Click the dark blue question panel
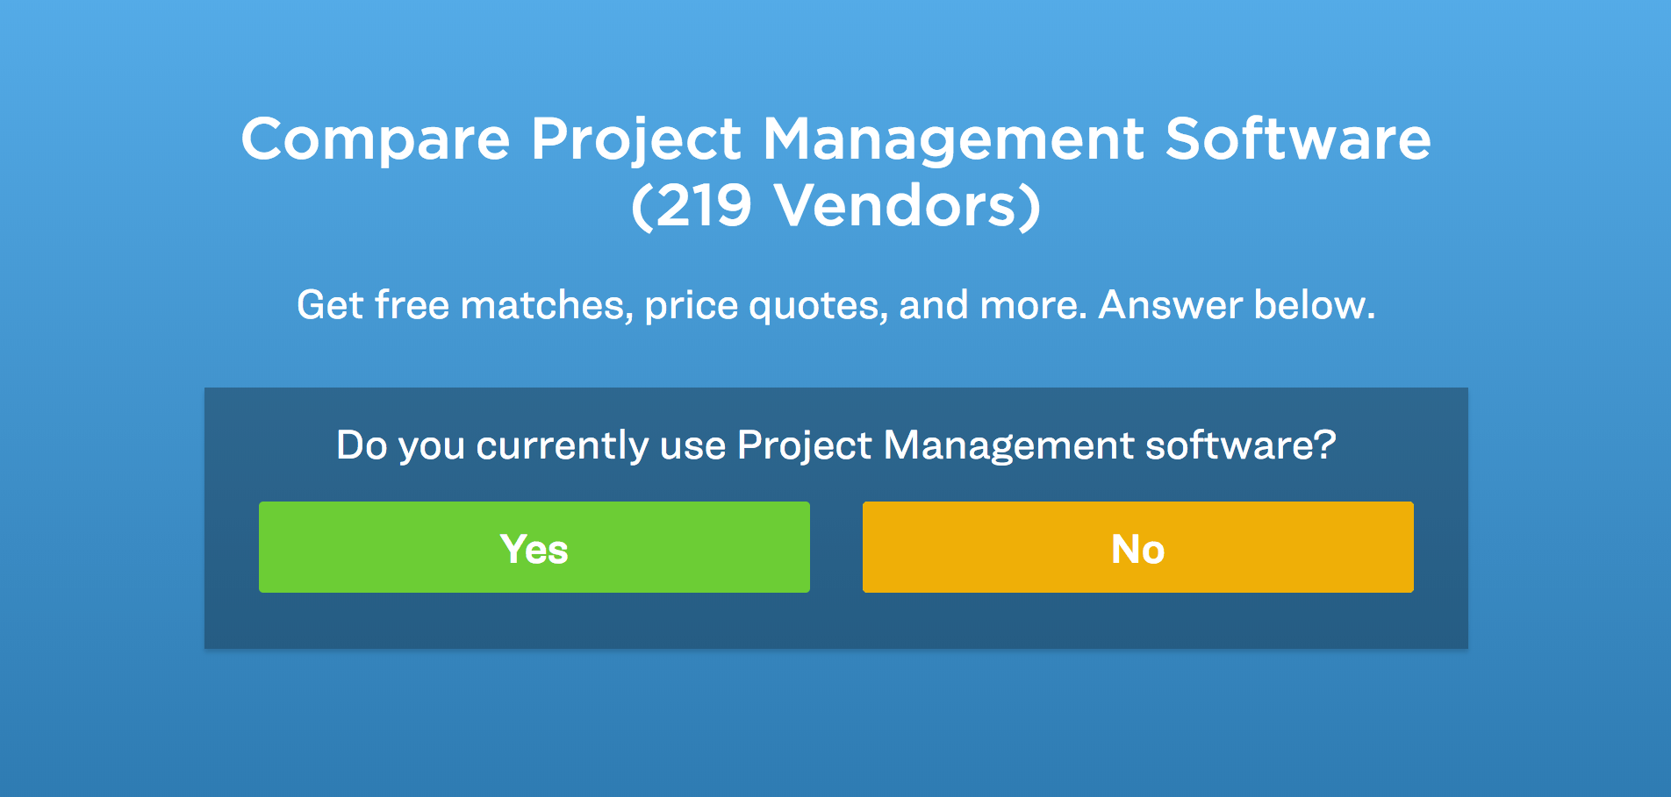The height and width of the screenshot is (797, 1671). point(835,623)
